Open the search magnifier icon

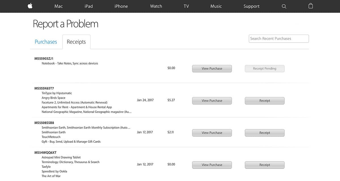point(284,6)
